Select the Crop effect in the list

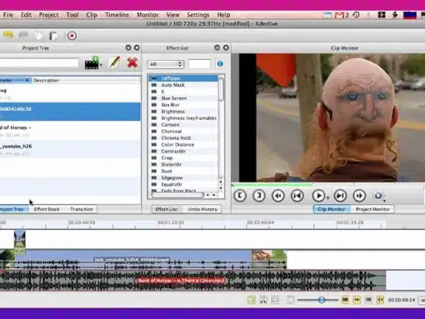183,158
